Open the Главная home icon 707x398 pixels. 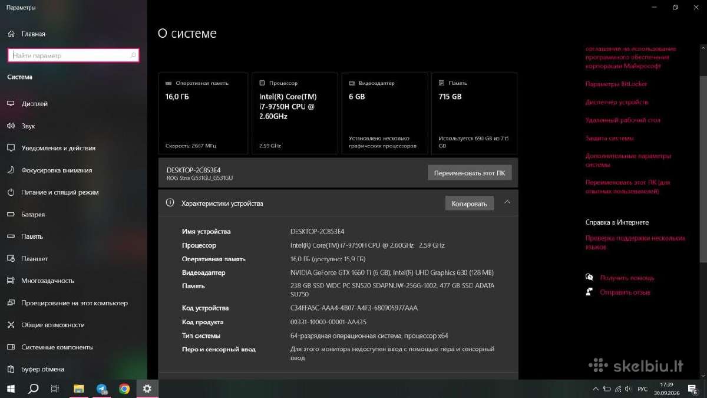[x=11, y=34]
